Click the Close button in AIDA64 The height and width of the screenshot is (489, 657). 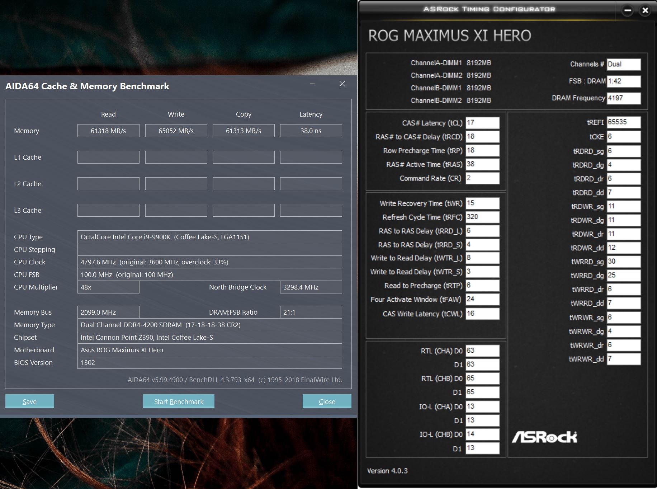[327, 401]
